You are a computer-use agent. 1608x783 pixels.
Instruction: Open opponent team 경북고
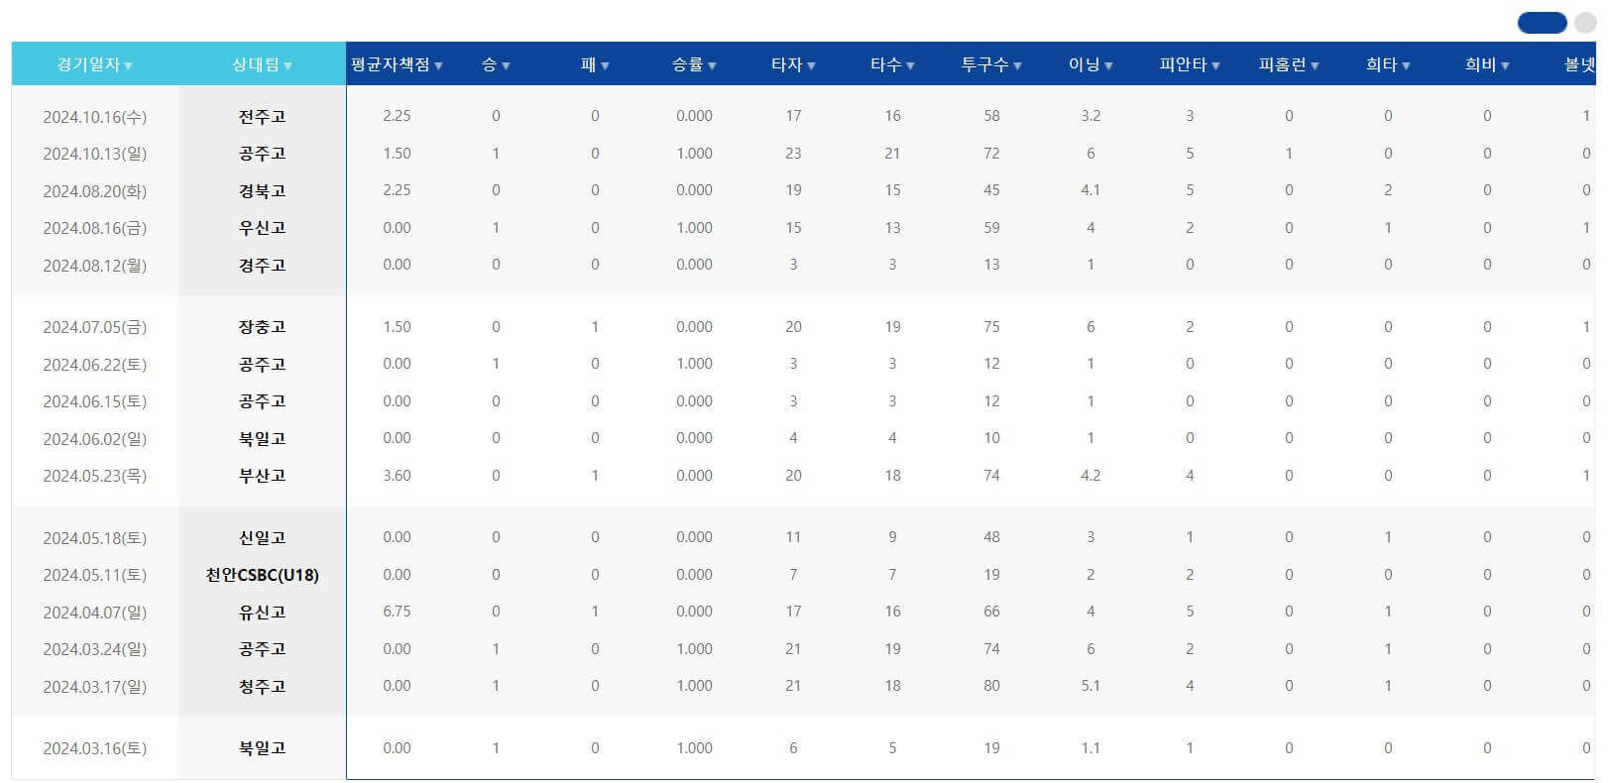point(263,191)
